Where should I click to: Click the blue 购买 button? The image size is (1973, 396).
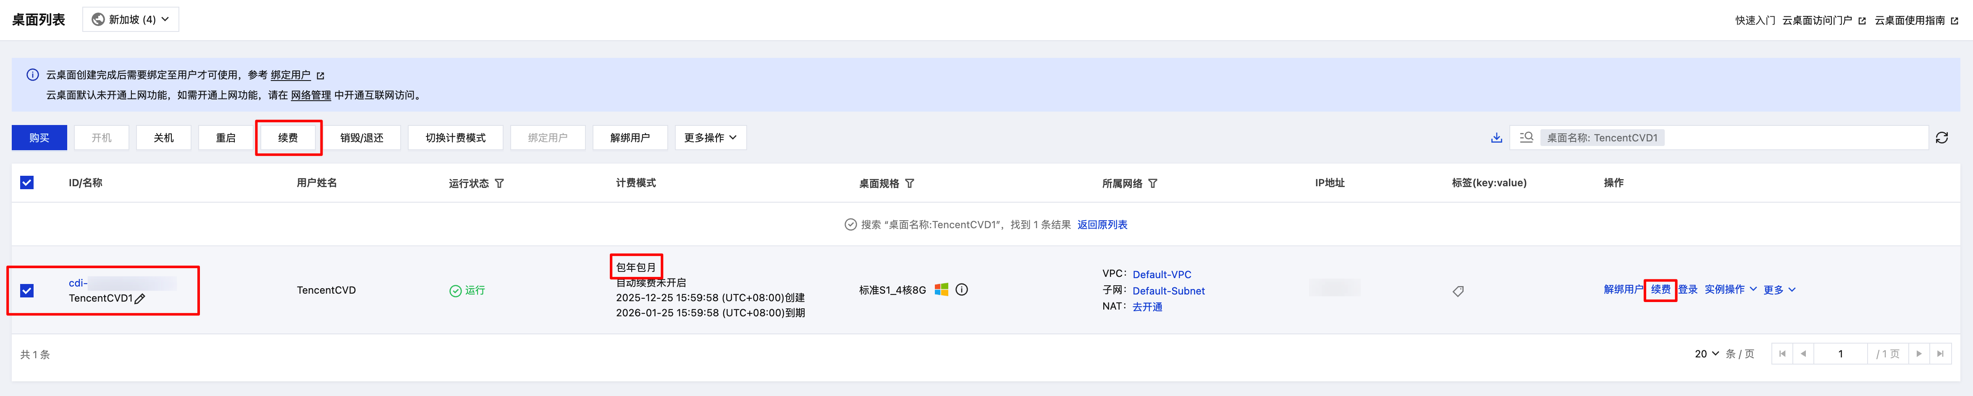(x=39, y=138)
